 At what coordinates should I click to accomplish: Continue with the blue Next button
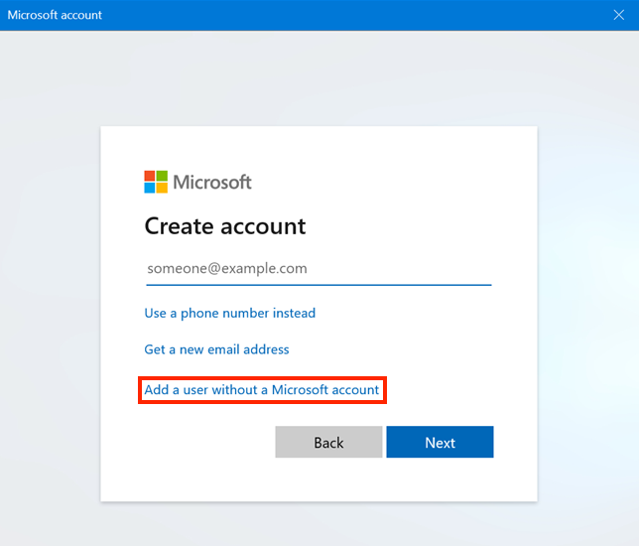coord(440,442)
